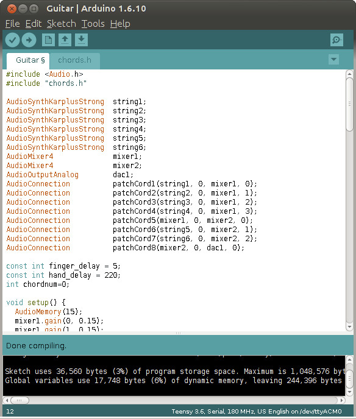This screenshot has height=419, width=356.
Task: Open the Edit menu
Action: [33, 24]
